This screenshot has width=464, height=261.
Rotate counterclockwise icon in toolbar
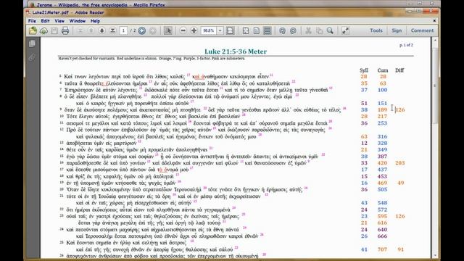tap(282, 30)
